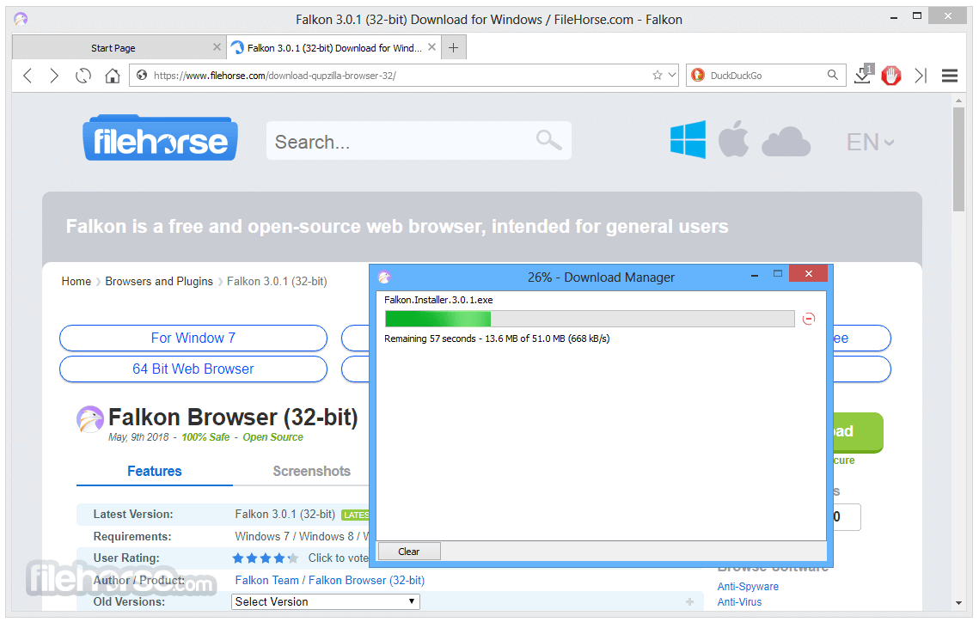Click the scrollbar up arrow

point(958,100)
